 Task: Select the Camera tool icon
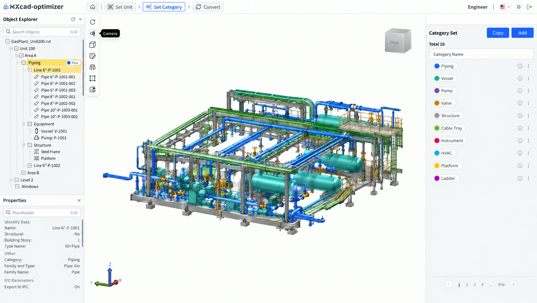coord(93,33)
